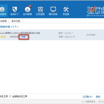This screenshot has height=104, width=104.
Task: Open the 已忽略 (0) list link
Action: point(88,97)
